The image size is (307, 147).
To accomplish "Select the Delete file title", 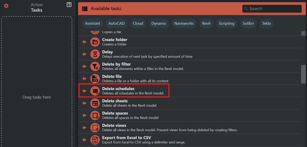I will coord(112,76).
